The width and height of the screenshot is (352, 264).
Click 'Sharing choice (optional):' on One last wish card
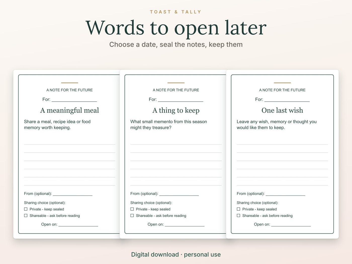point(257,203)
